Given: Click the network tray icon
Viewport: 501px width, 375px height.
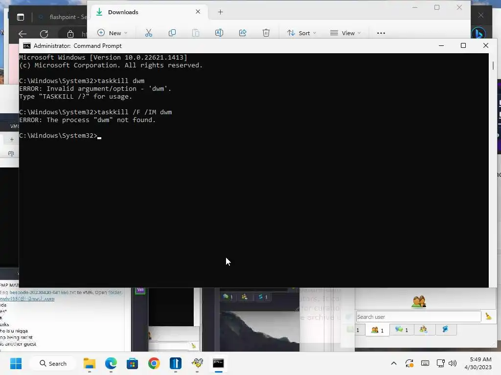Looking at the screenshot, I should [x=441, y=363].
